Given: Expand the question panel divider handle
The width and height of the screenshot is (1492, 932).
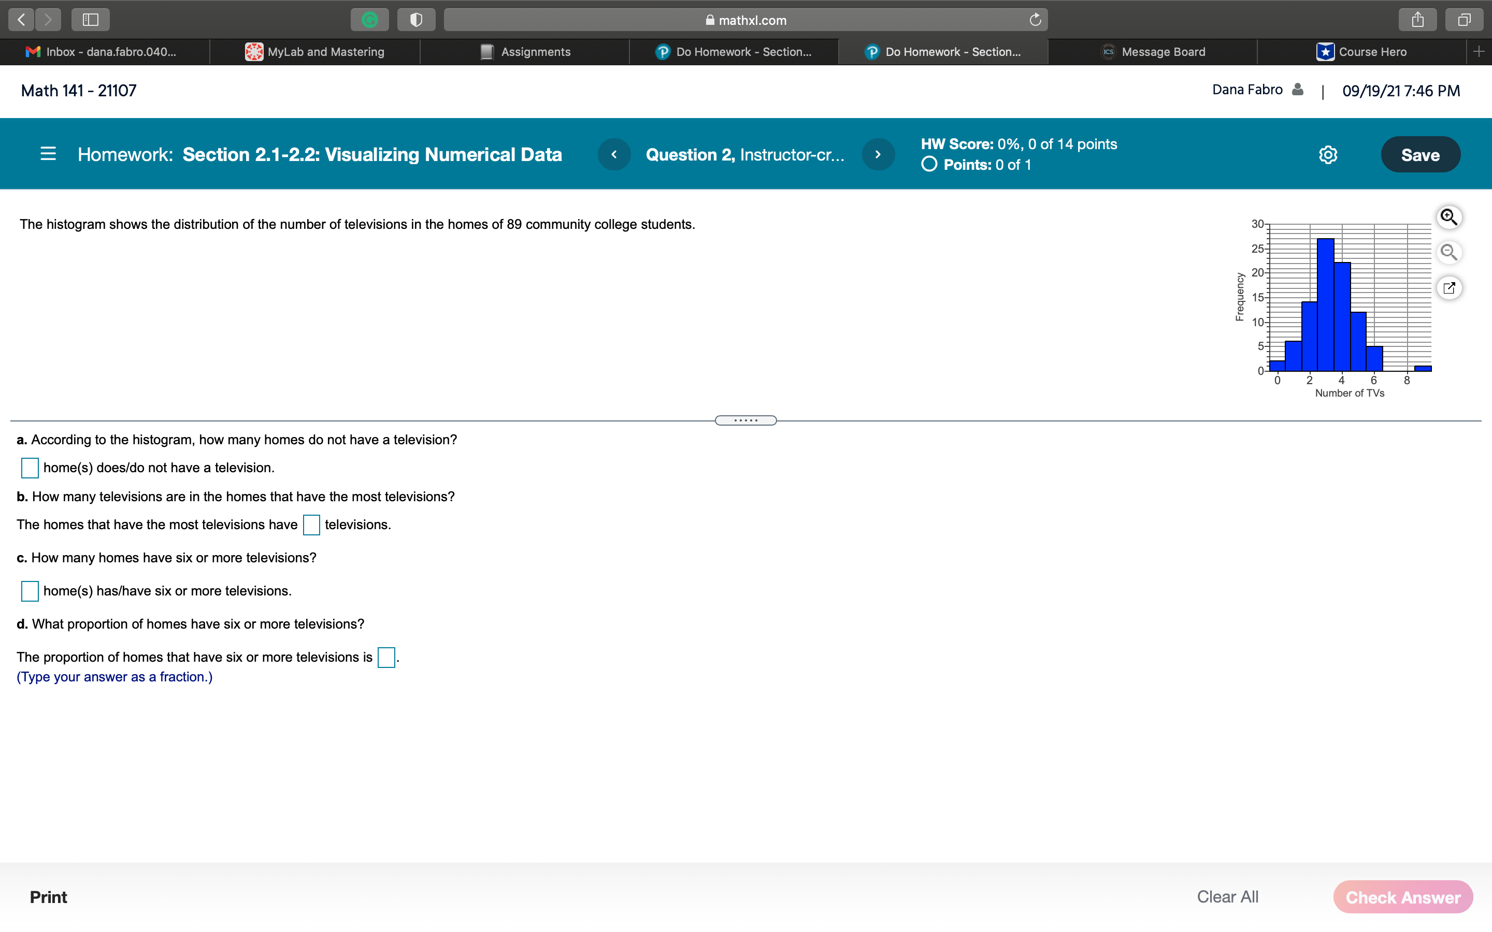Looking at the screenshot, I should [x=745, y=420].
